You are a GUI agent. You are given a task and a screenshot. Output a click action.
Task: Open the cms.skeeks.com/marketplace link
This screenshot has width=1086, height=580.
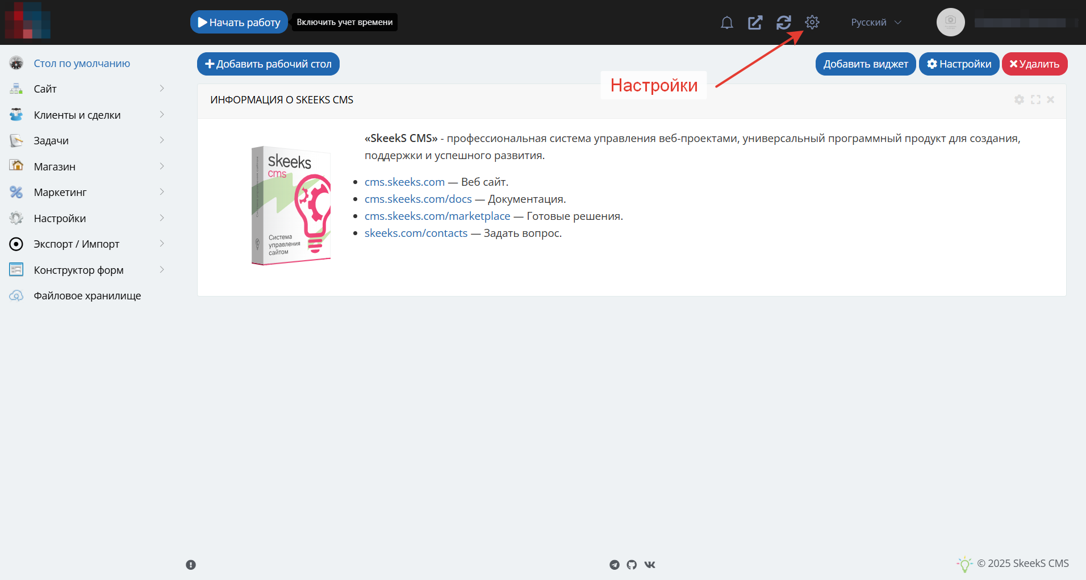click(x=437, y=216)
